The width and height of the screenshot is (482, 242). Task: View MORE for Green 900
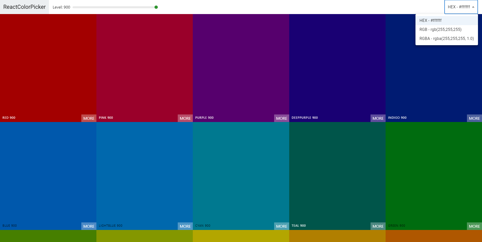point(474,226)
